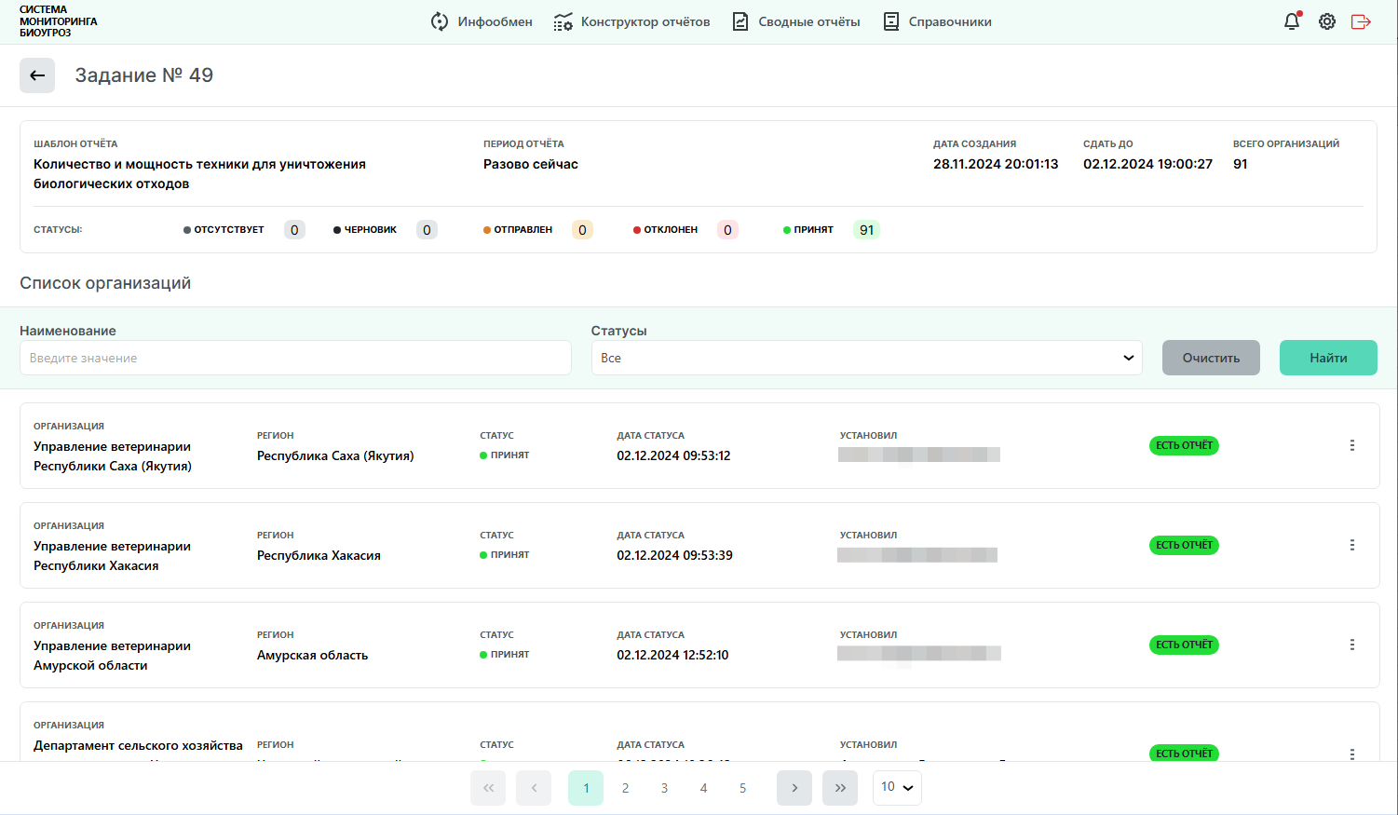The height and width of the screenshot is (815, 1398).
Task: Click the Справочники book icon
Action: tap(891, 21)
